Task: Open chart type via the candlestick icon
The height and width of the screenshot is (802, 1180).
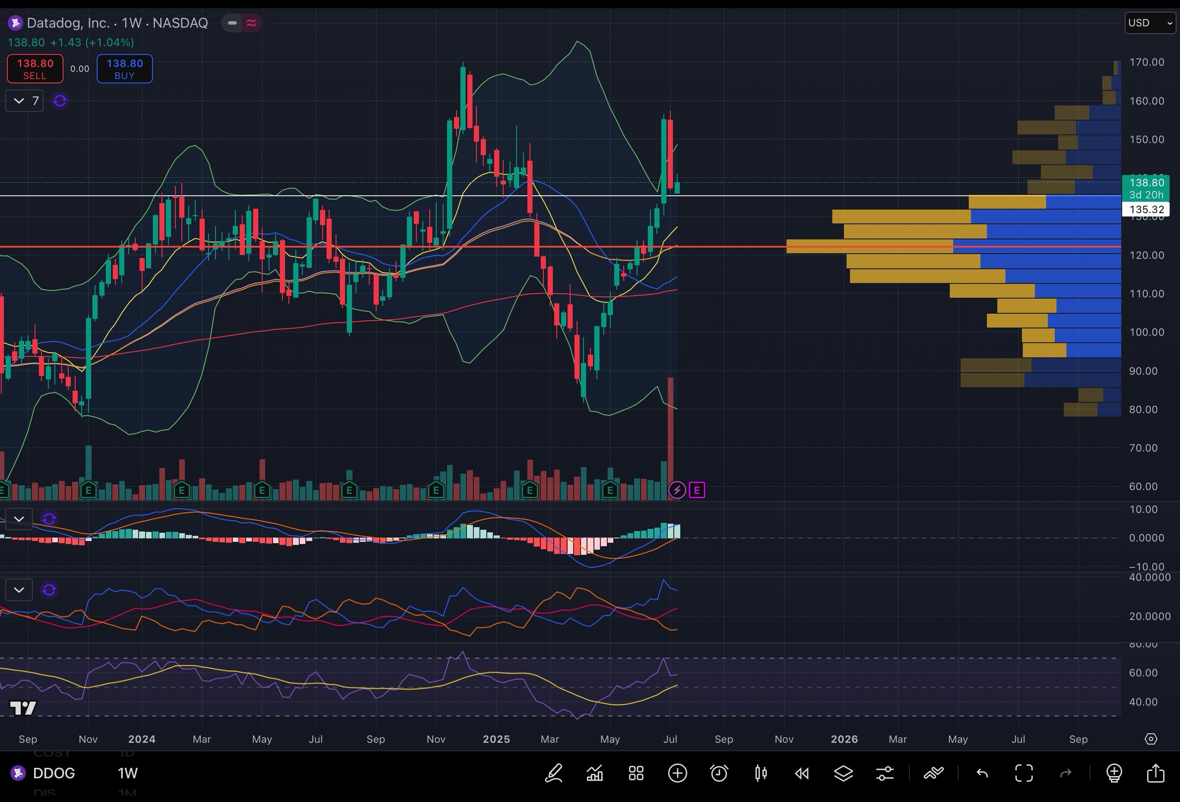Action: (761, 773)
